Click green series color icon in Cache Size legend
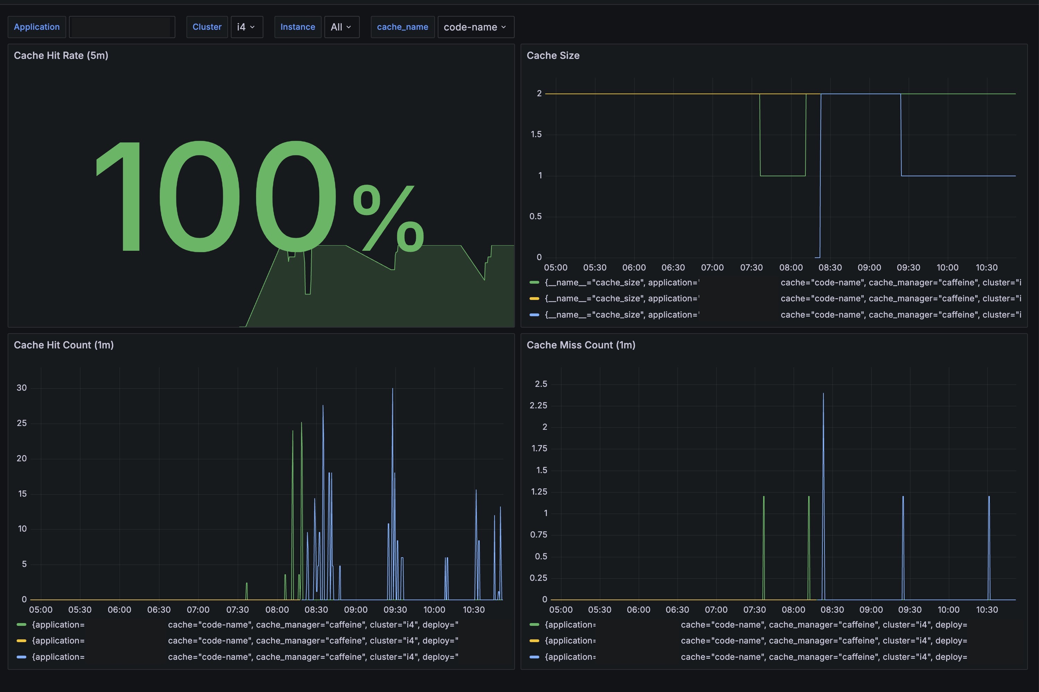Viewport: 1039px width, 692px height. click(x=534, y=283)
